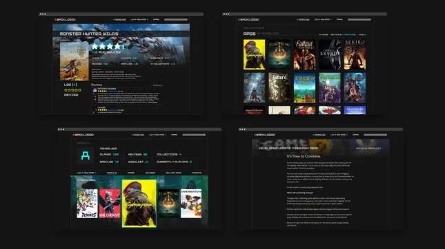Click search field in developer update window navbar
The width and height of the screenshot is (445, 249).
tap(375, 135)
